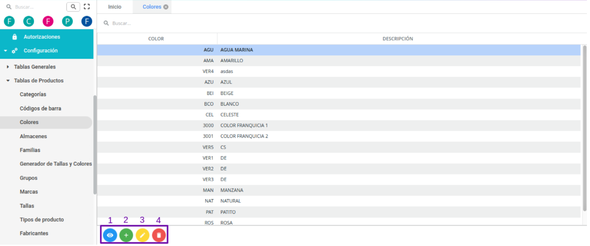Sort by the COLOR column header
This screenshot has width=590, height=246.
pyautogui.click(x=156, y=39)
